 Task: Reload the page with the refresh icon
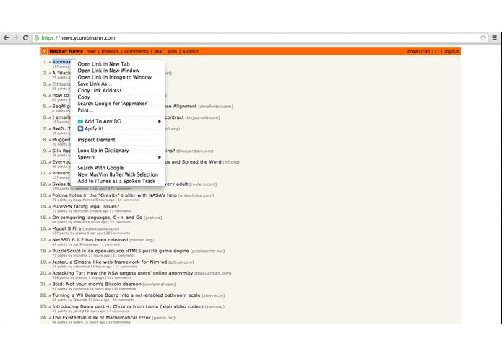click(25, 37)
